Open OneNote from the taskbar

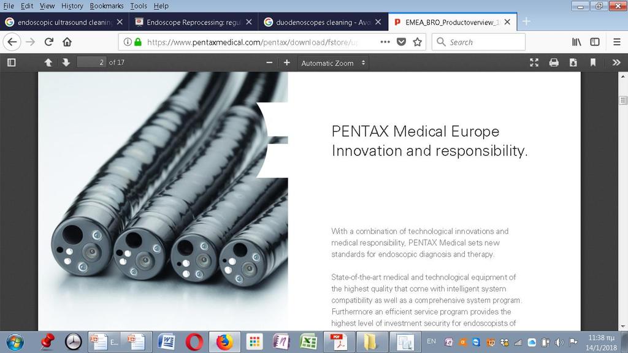point(281,342)
